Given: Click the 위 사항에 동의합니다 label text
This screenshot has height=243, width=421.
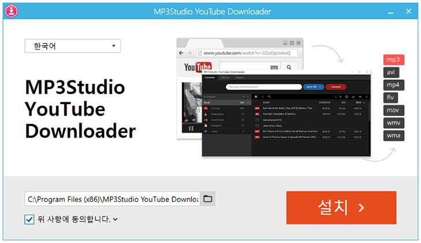Looking at the screenshot, I should coord(74,219).
